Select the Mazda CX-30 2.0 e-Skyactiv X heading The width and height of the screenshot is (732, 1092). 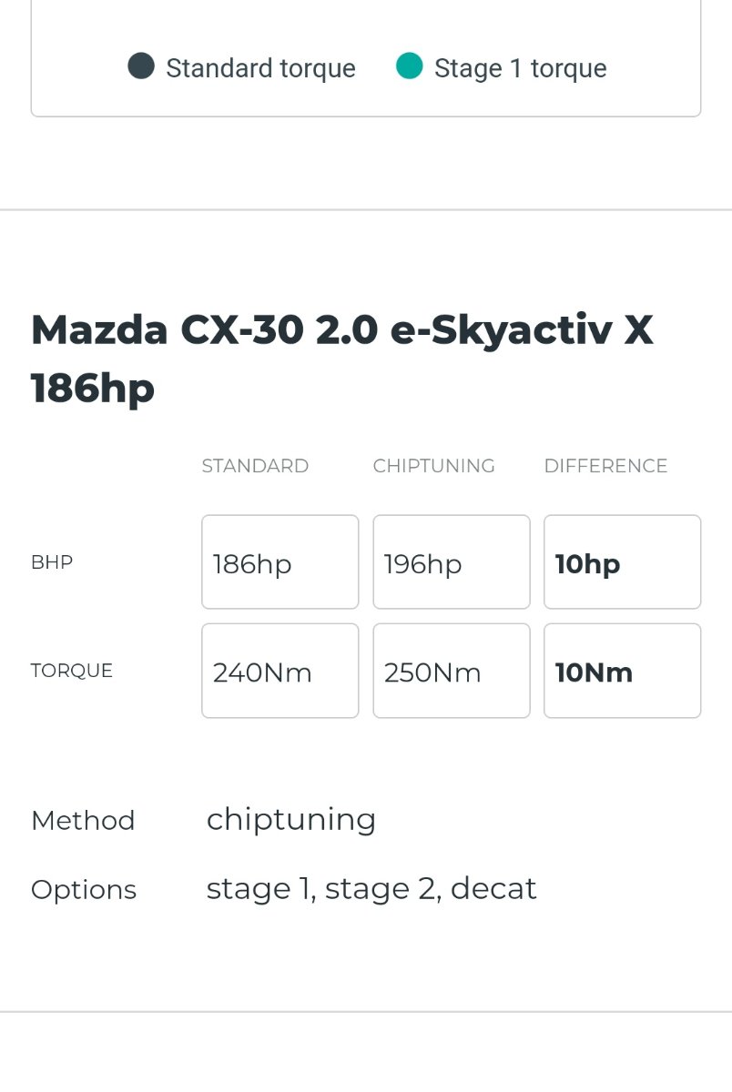point(342,359)
